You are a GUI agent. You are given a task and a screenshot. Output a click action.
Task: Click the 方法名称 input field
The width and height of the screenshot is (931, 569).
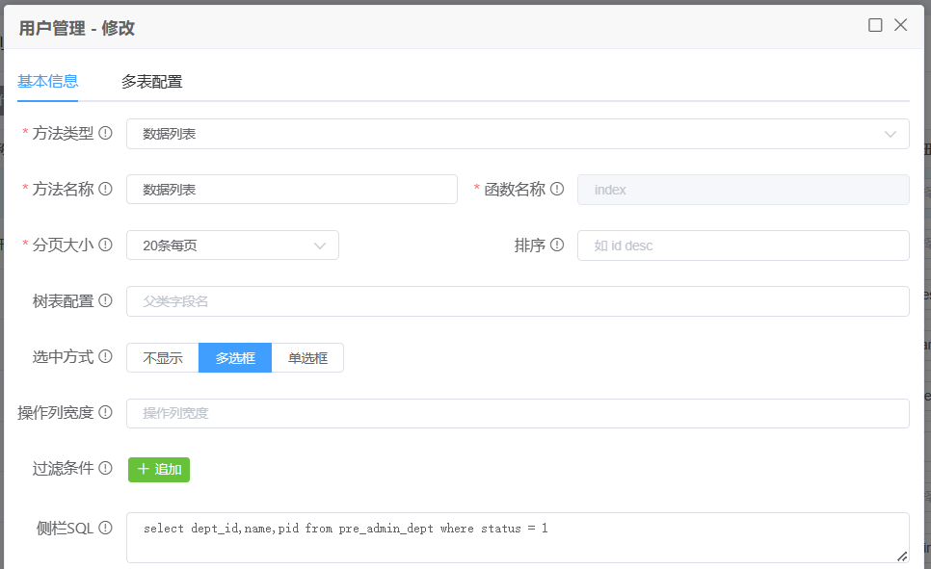pyautogui.click(x=291, y=190)
